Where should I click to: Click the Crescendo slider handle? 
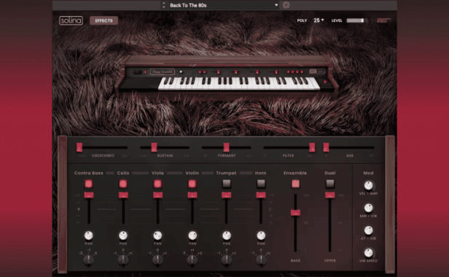(x=79, y=147)
